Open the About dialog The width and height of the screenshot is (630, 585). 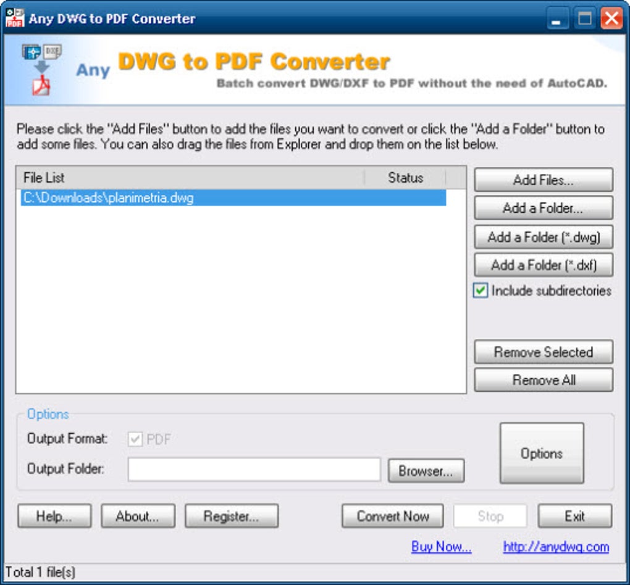[138, 516]
